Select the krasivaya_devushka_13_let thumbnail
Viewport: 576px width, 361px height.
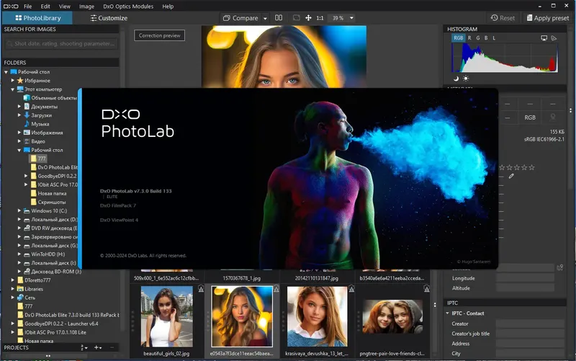(317, 316)
